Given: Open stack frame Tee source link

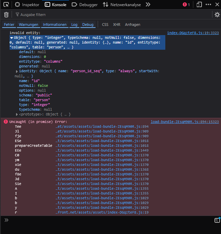Looking at the screenshot, I should [x=102, y=127].
